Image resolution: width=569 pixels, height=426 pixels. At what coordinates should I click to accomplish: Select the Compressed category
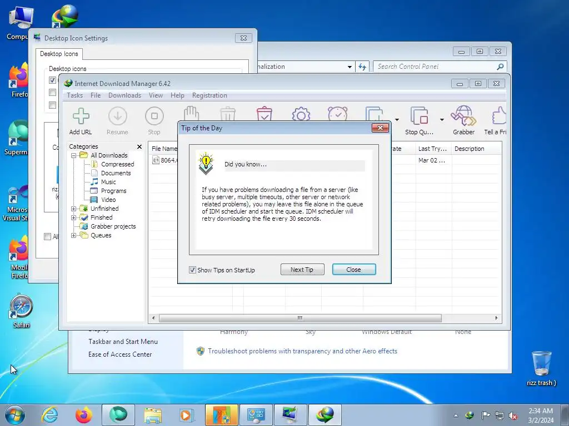pyautogui.click(x=117, y=164)
